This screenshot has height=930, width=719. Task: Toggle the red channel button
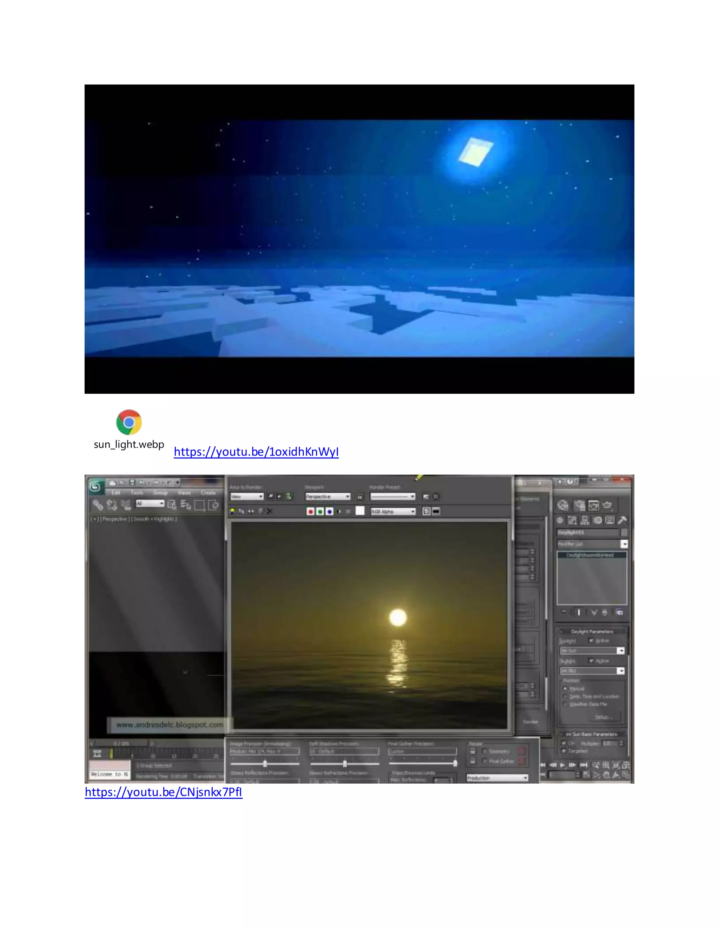tap(310, 511)
